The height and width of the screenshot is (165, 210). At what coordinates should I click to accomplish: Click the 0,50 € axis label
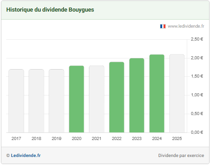tap(197, 114)
